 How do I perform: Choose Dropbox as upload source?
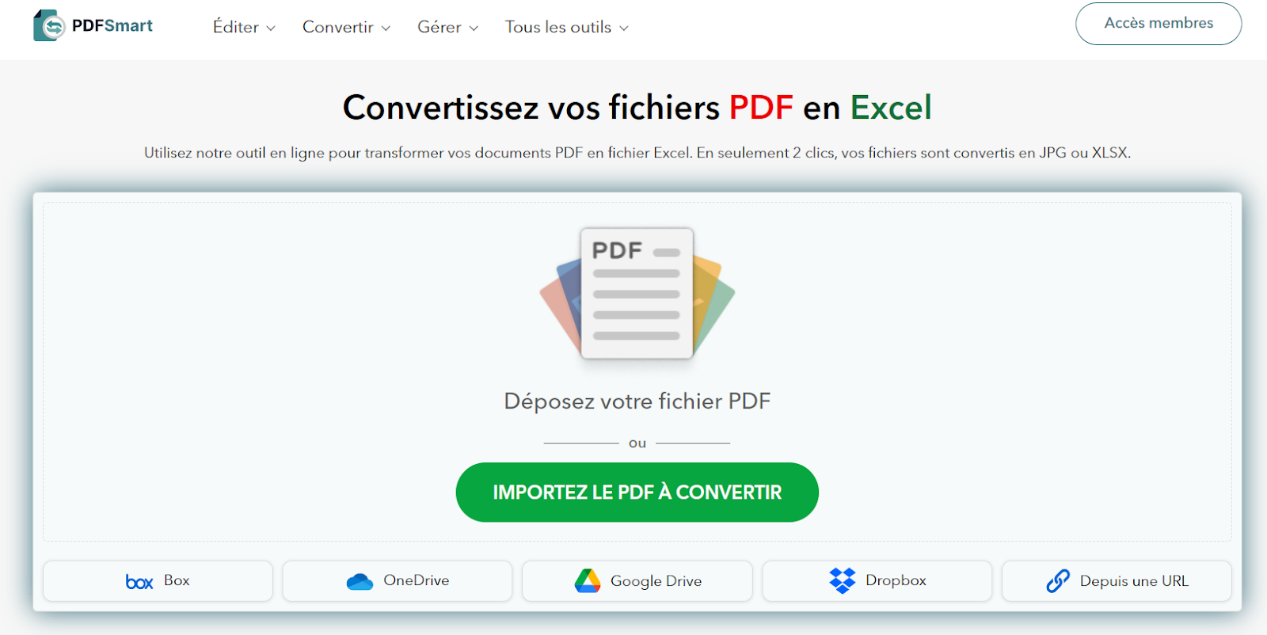coord(876,580)
